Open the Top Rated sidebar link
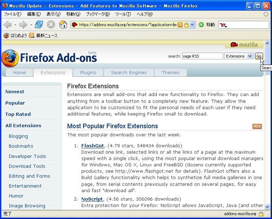The height and width of the screenshot is (219, 272). [18, 114]
